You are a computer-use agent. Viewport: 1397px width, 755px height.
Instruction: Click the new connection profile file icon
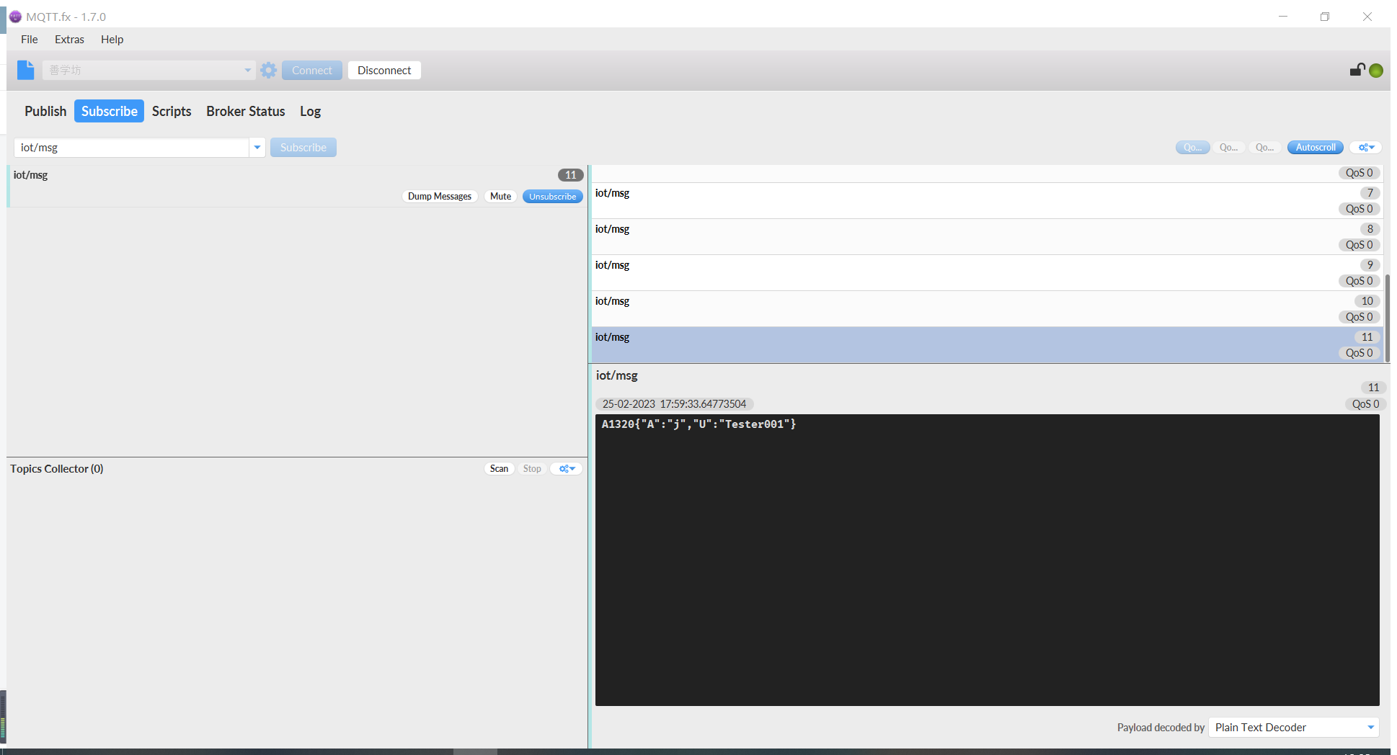pos(25,70)
